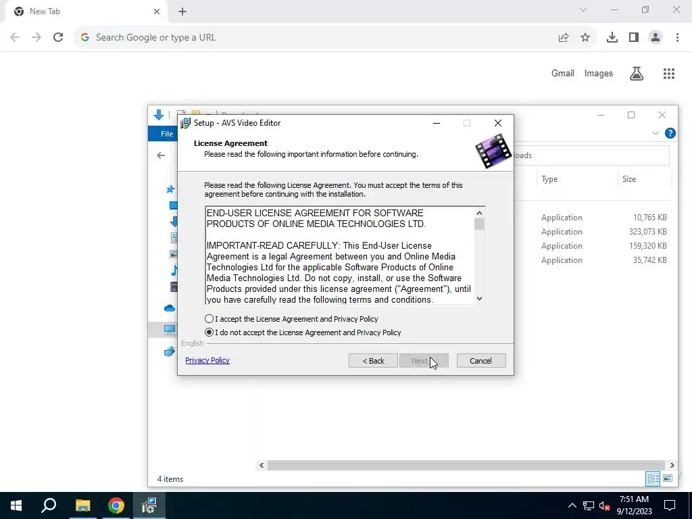Open Videos film icon in Explorer sidebar
The image size is (692, 519).
[x=174, y=287]
